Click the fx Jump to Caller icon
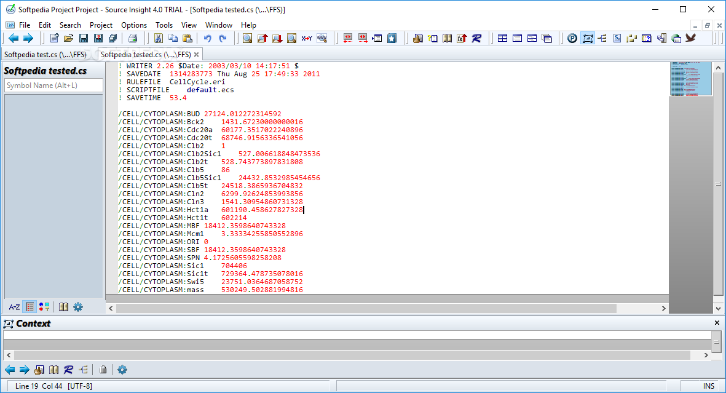The height and width of the screenshot is (393, 726). 462,39
